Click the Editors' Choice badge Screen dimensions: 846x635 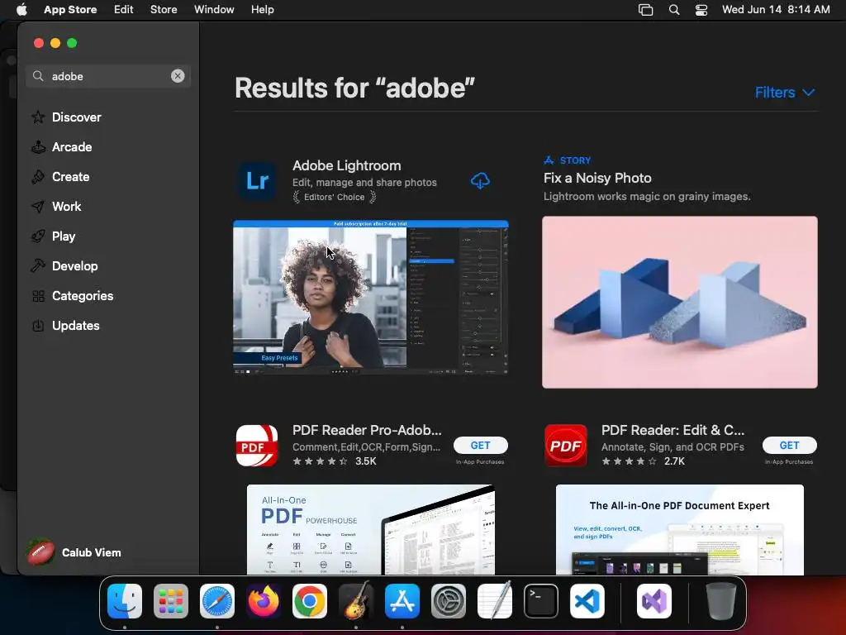coord(334,197)
